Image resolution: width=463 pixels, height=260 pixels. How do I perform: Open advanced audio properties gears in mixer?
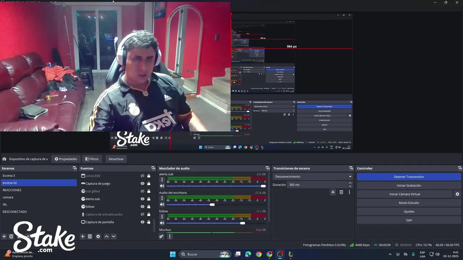pos(162,237)
